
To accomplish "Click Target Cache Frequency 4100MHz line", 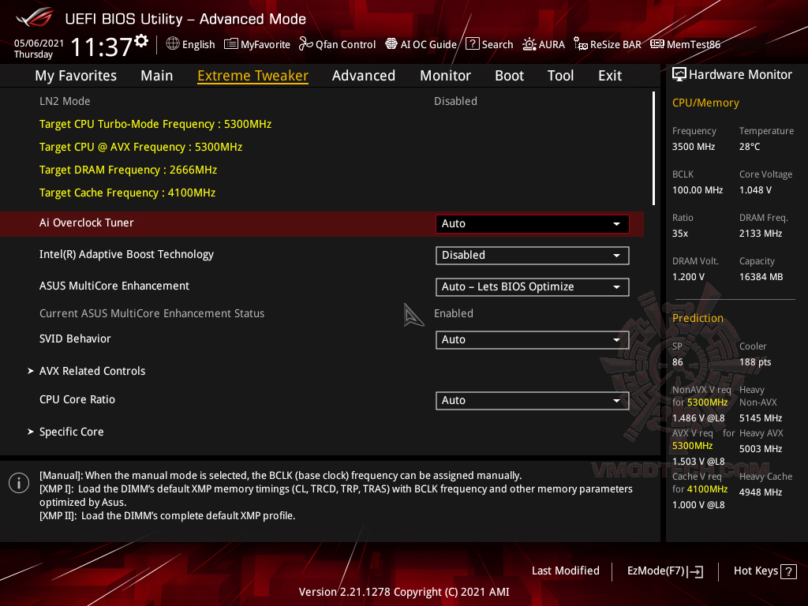I will (127, 193).
